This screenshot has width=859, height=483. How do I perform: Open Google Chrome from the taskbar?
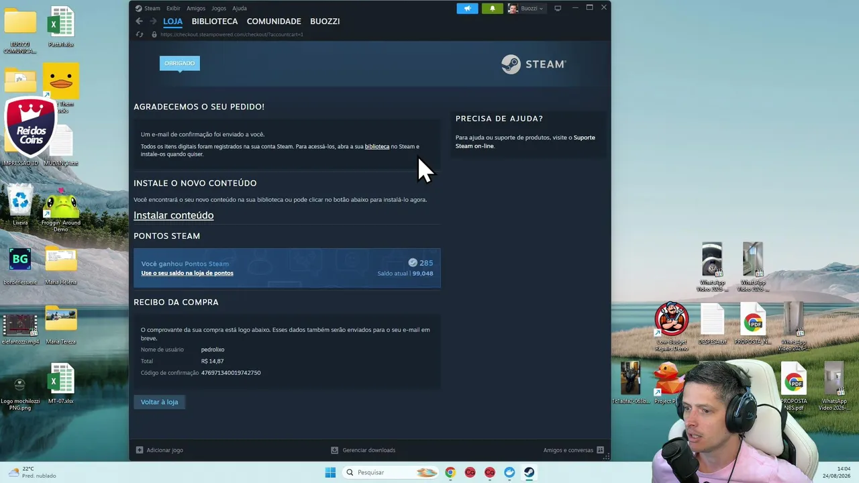(x=450, y=472)
